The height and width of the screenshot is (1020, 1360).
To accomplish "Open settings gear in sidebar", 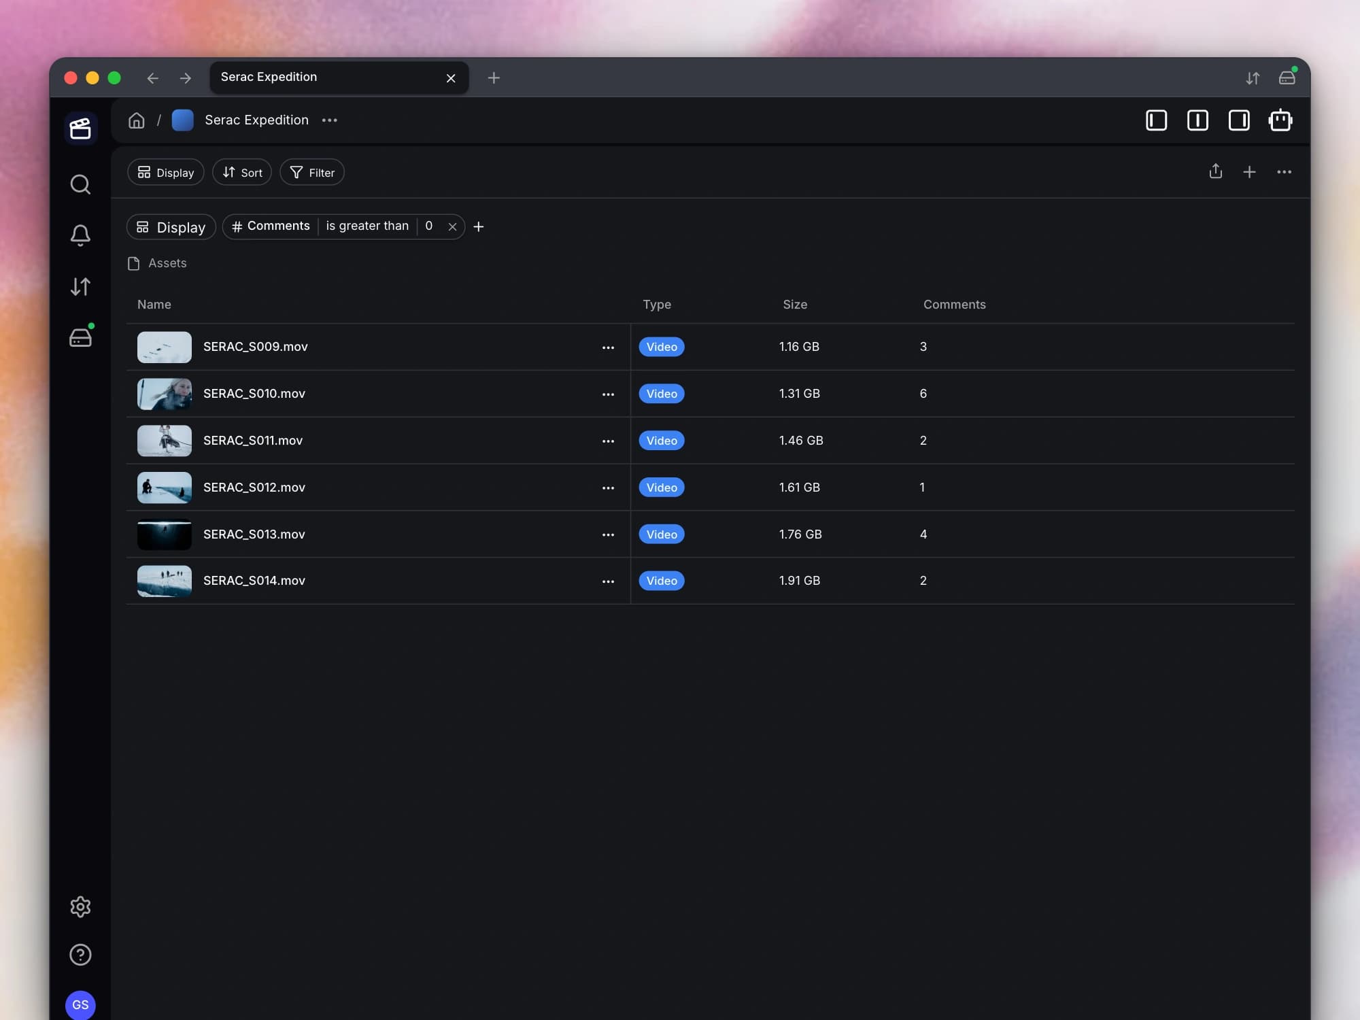I will click(80, 906).
